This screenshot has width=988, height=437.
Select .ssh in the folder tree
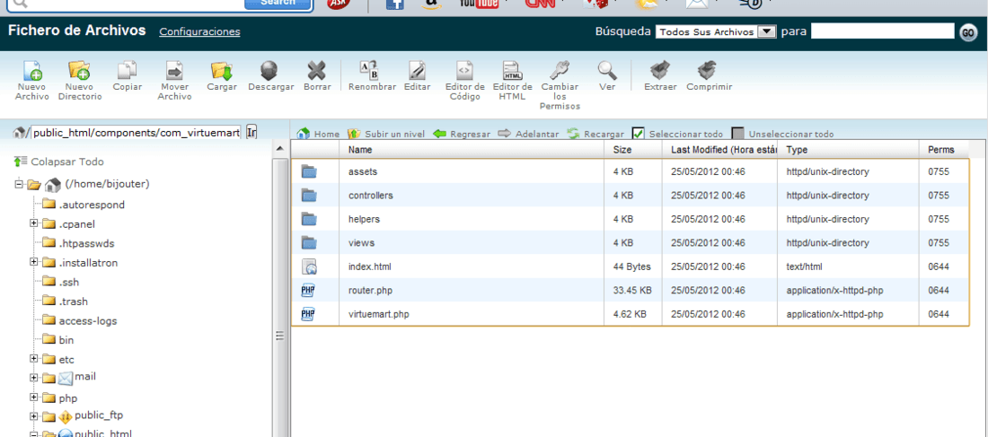(x=68, y=282)
